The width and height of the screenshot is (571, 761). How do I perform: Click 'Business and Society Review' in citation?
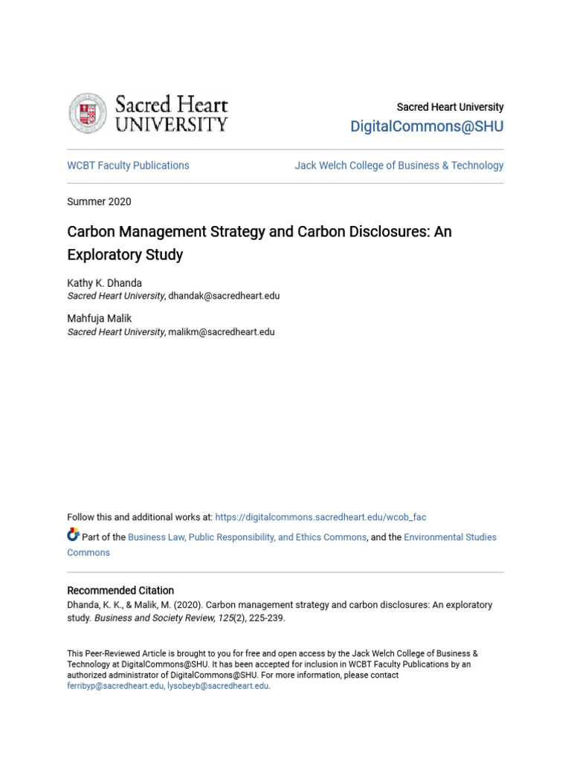(154, 618)
